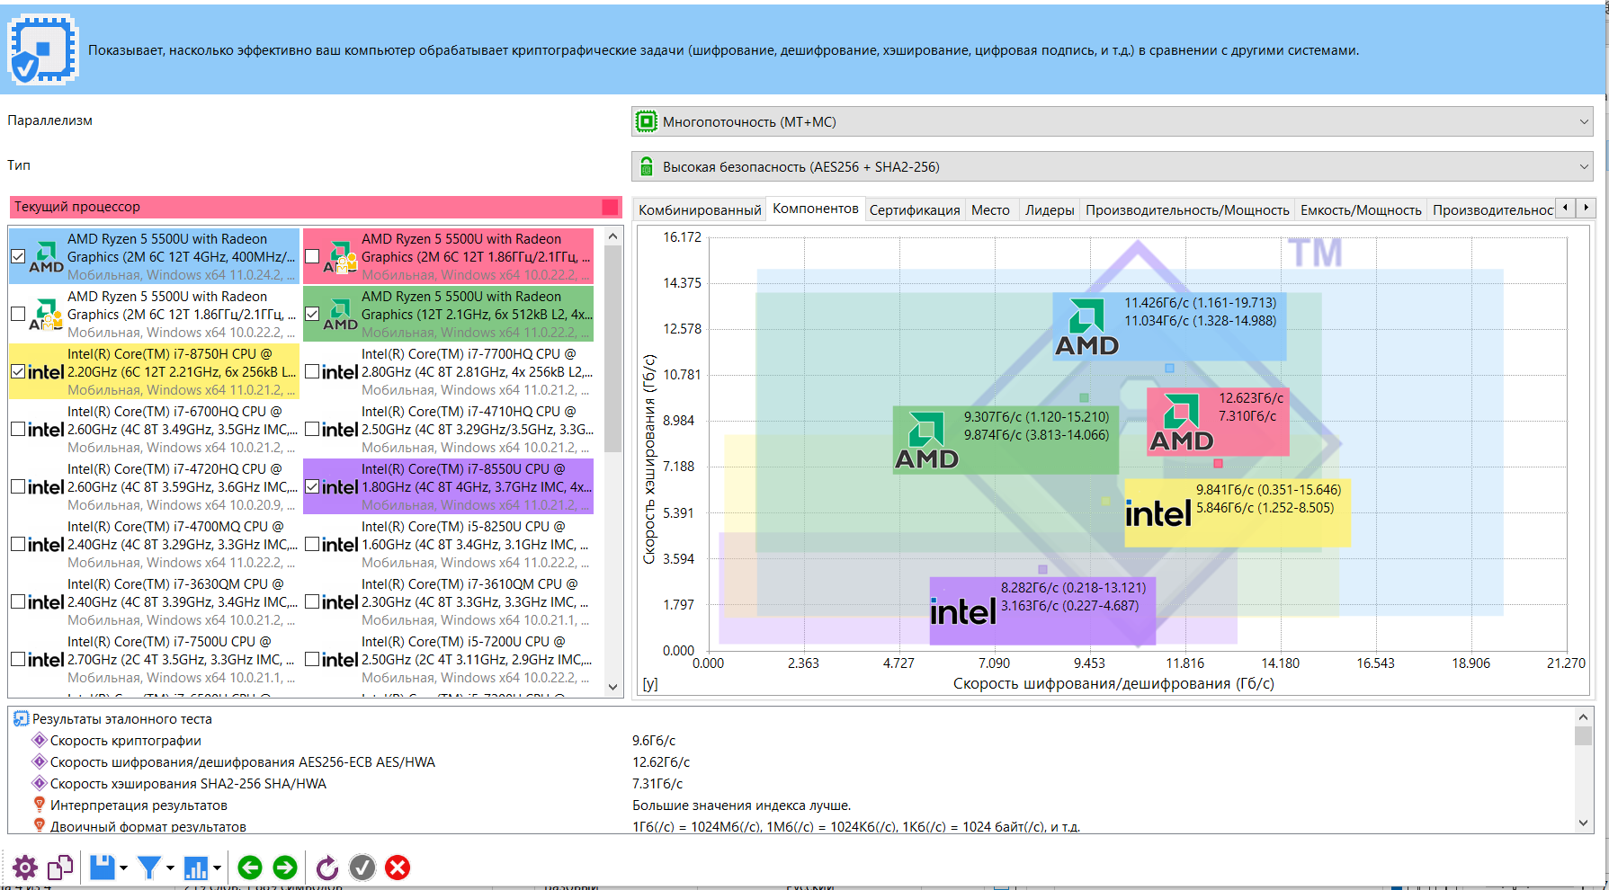Click the green multithreading chip icon

(x=647, y=121)
